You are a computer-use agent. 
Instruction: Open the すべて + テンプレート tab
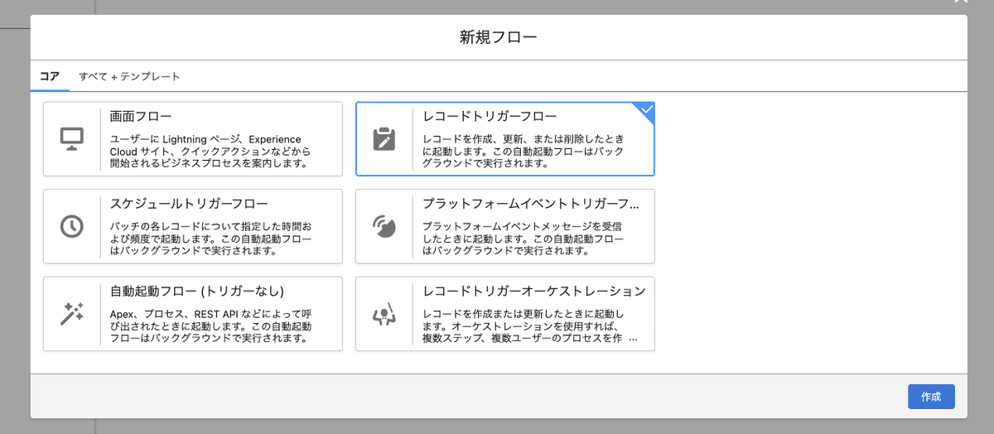(x=129, y=76)
